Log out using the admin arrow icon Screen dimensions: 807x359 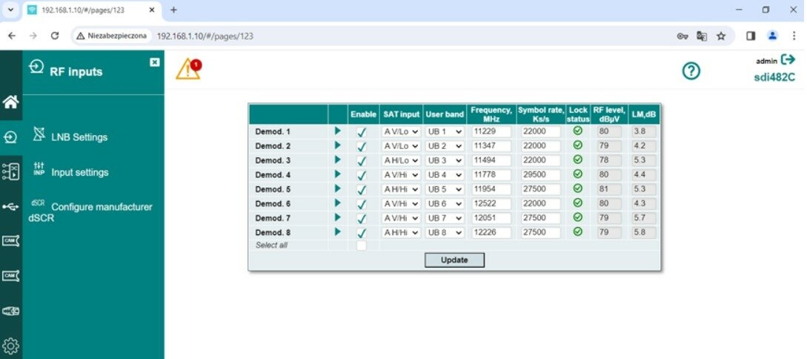pos(788,60)
